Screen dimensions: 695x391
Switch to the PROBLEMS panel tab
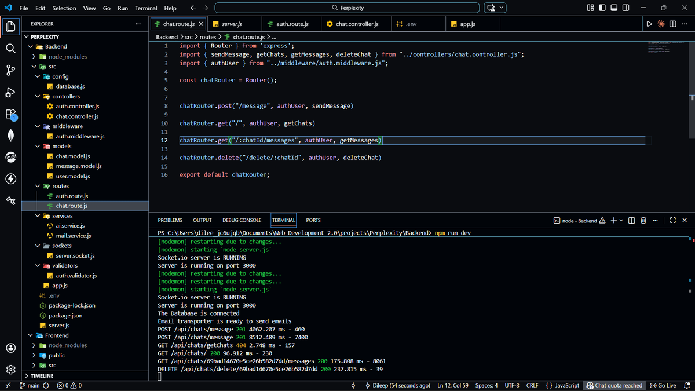(170, 220)
